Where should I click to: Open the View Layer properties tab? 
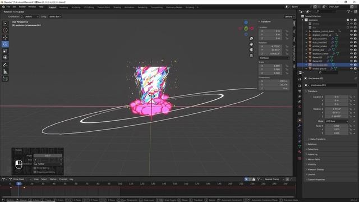[x=300, y=97]
